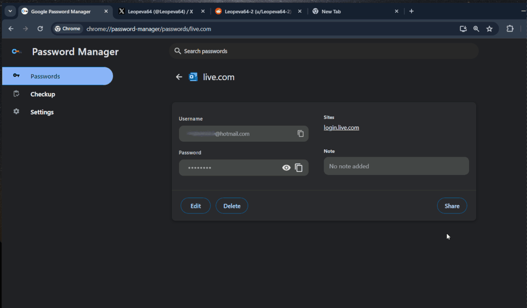Open Password Manager Settings

click(42, 112)
